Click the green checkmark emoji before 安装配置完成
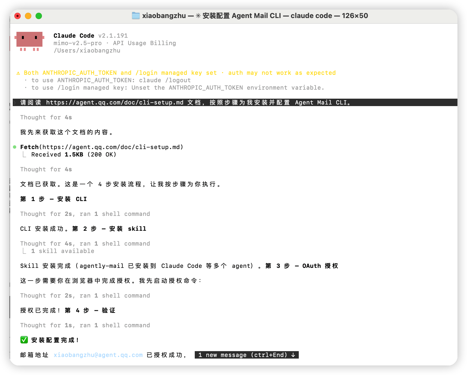467x375 pixels. tap(24, 340)
